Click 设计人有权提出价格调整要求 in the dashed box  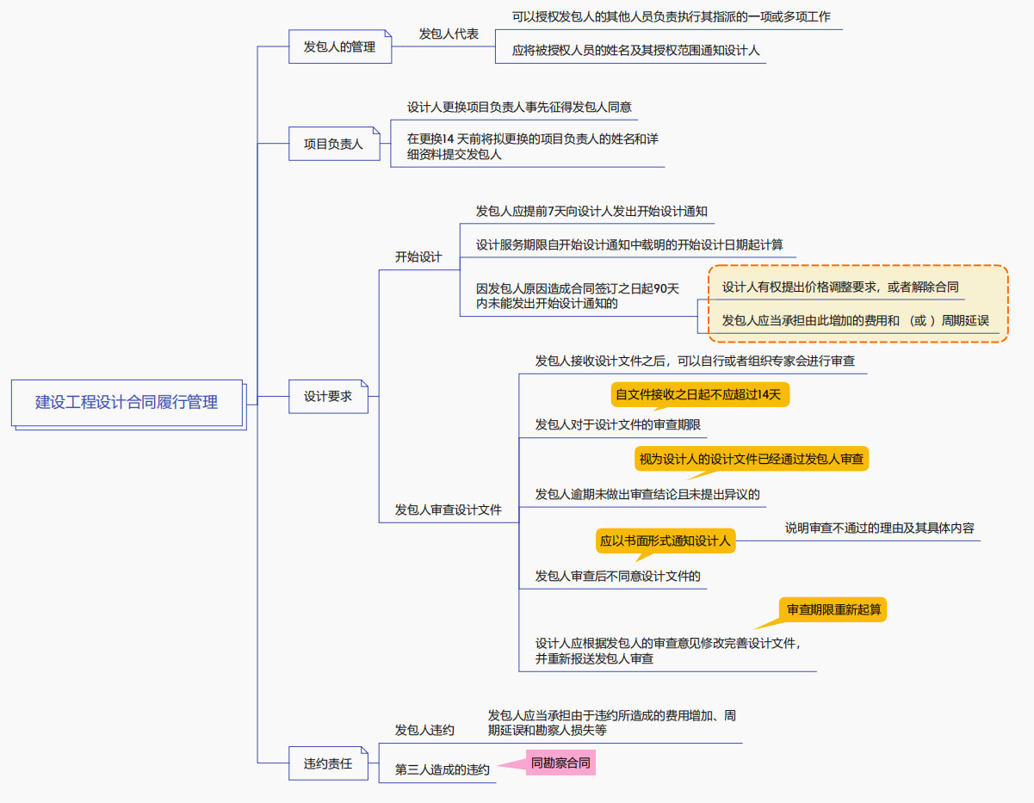(839, 287)
